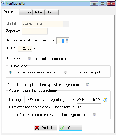Image resolution: width=116 pixels, height=135 pixels.
Task: Switch to the Računi tab
Action: pyautogui.click(x=25, y=12)
